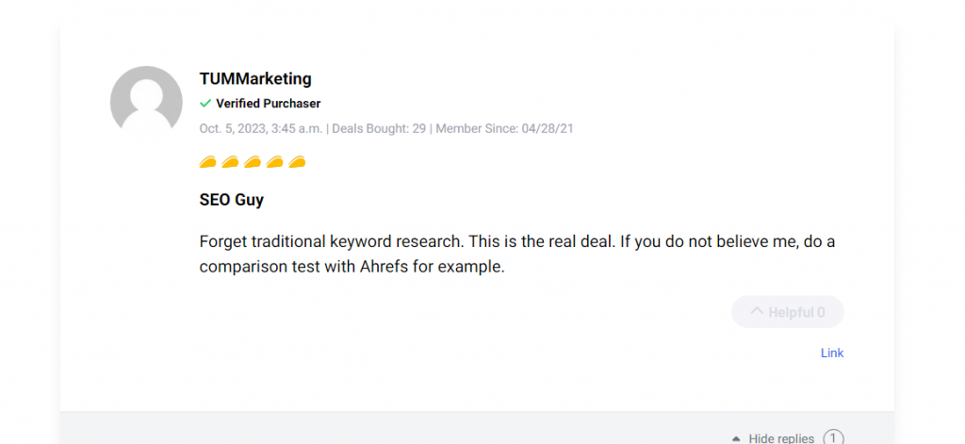Mark the review as Helpful
This screenshot has height=444, width=965.
click(787, 312)
